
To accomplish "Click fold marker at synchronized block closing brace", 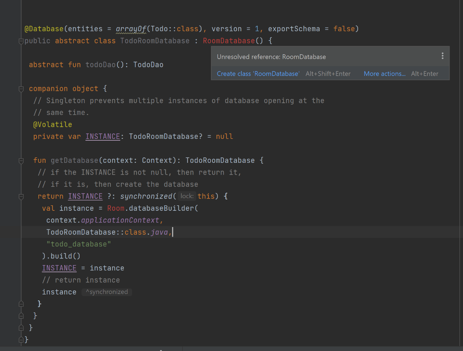I will pyautogui.click(x=21, y=304).
